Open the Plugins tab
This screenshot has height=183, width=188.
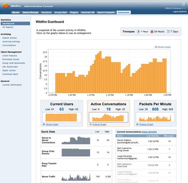coord(74,12)
